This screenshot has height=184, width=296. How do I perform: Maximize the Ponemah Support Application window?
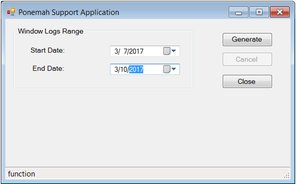(259, 12)
